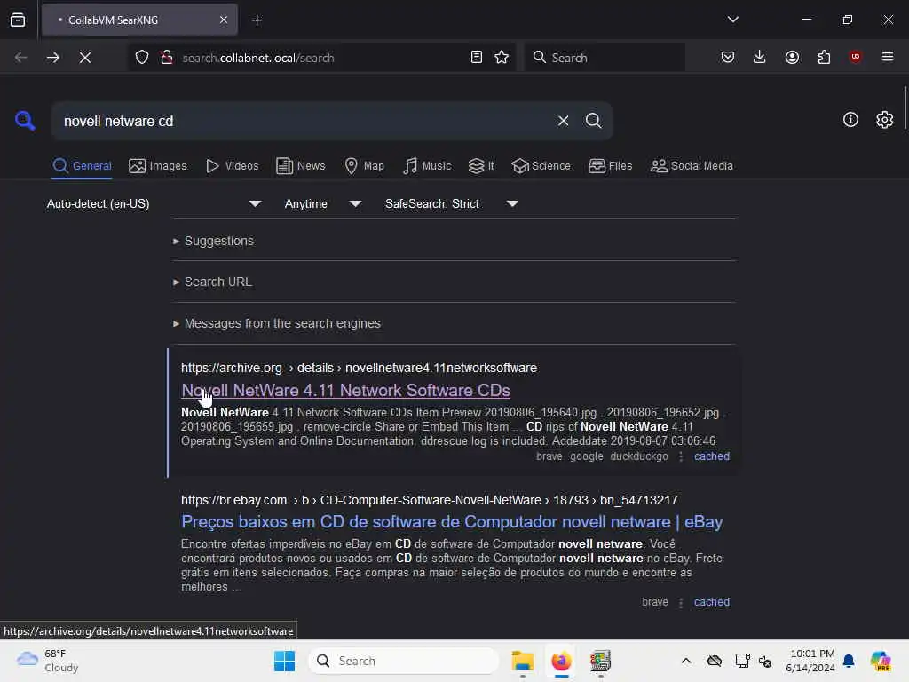This screenshot has width=909, height=682.
Task: Go forward one page
Action: click(x=52, y=58)
